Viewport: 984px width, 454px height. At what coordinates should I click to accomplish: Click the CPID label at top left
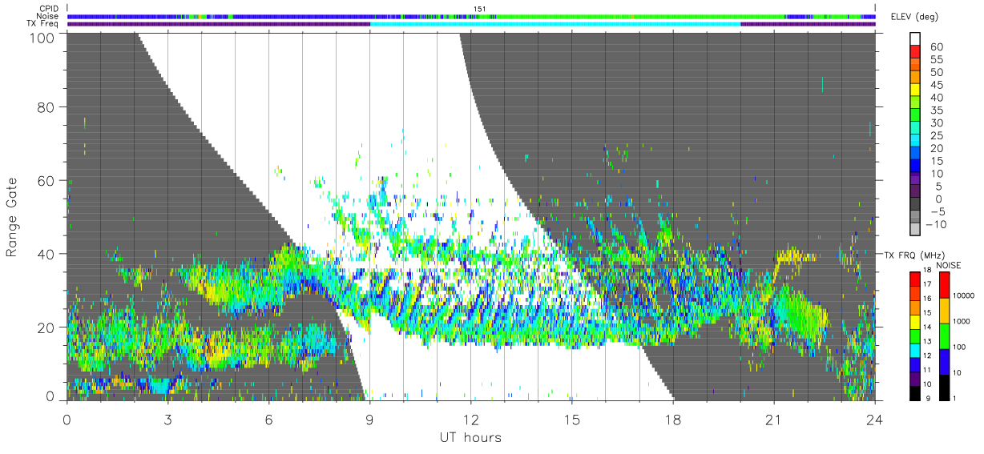[x=49, y=8]
